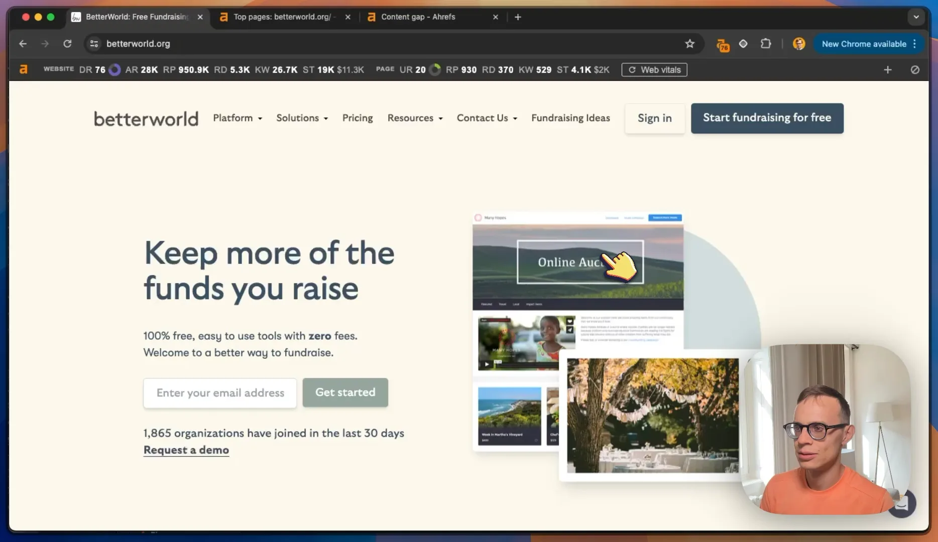Expand the Resources dropdown
This screenshot has height=542, width=938.
click(415, 118)
